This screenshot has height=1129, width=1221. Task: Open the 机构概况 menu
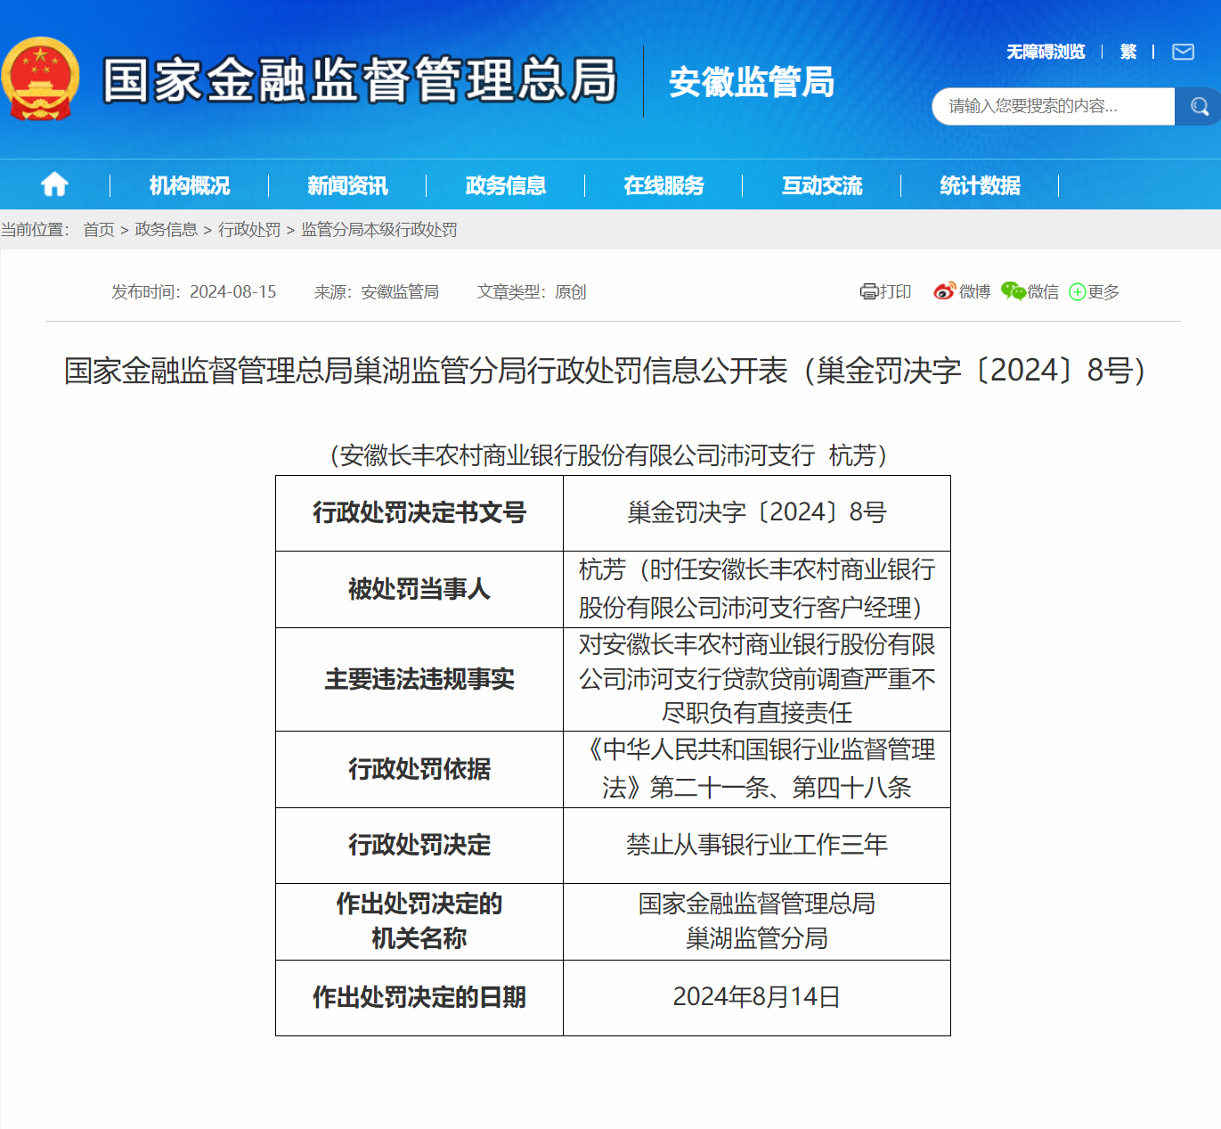click(190, 185)
